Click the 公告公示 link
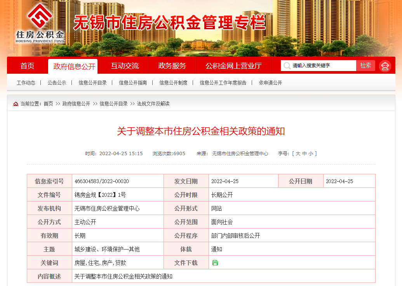The width and height of the screenshot is (402, 286). pos(56,83)
